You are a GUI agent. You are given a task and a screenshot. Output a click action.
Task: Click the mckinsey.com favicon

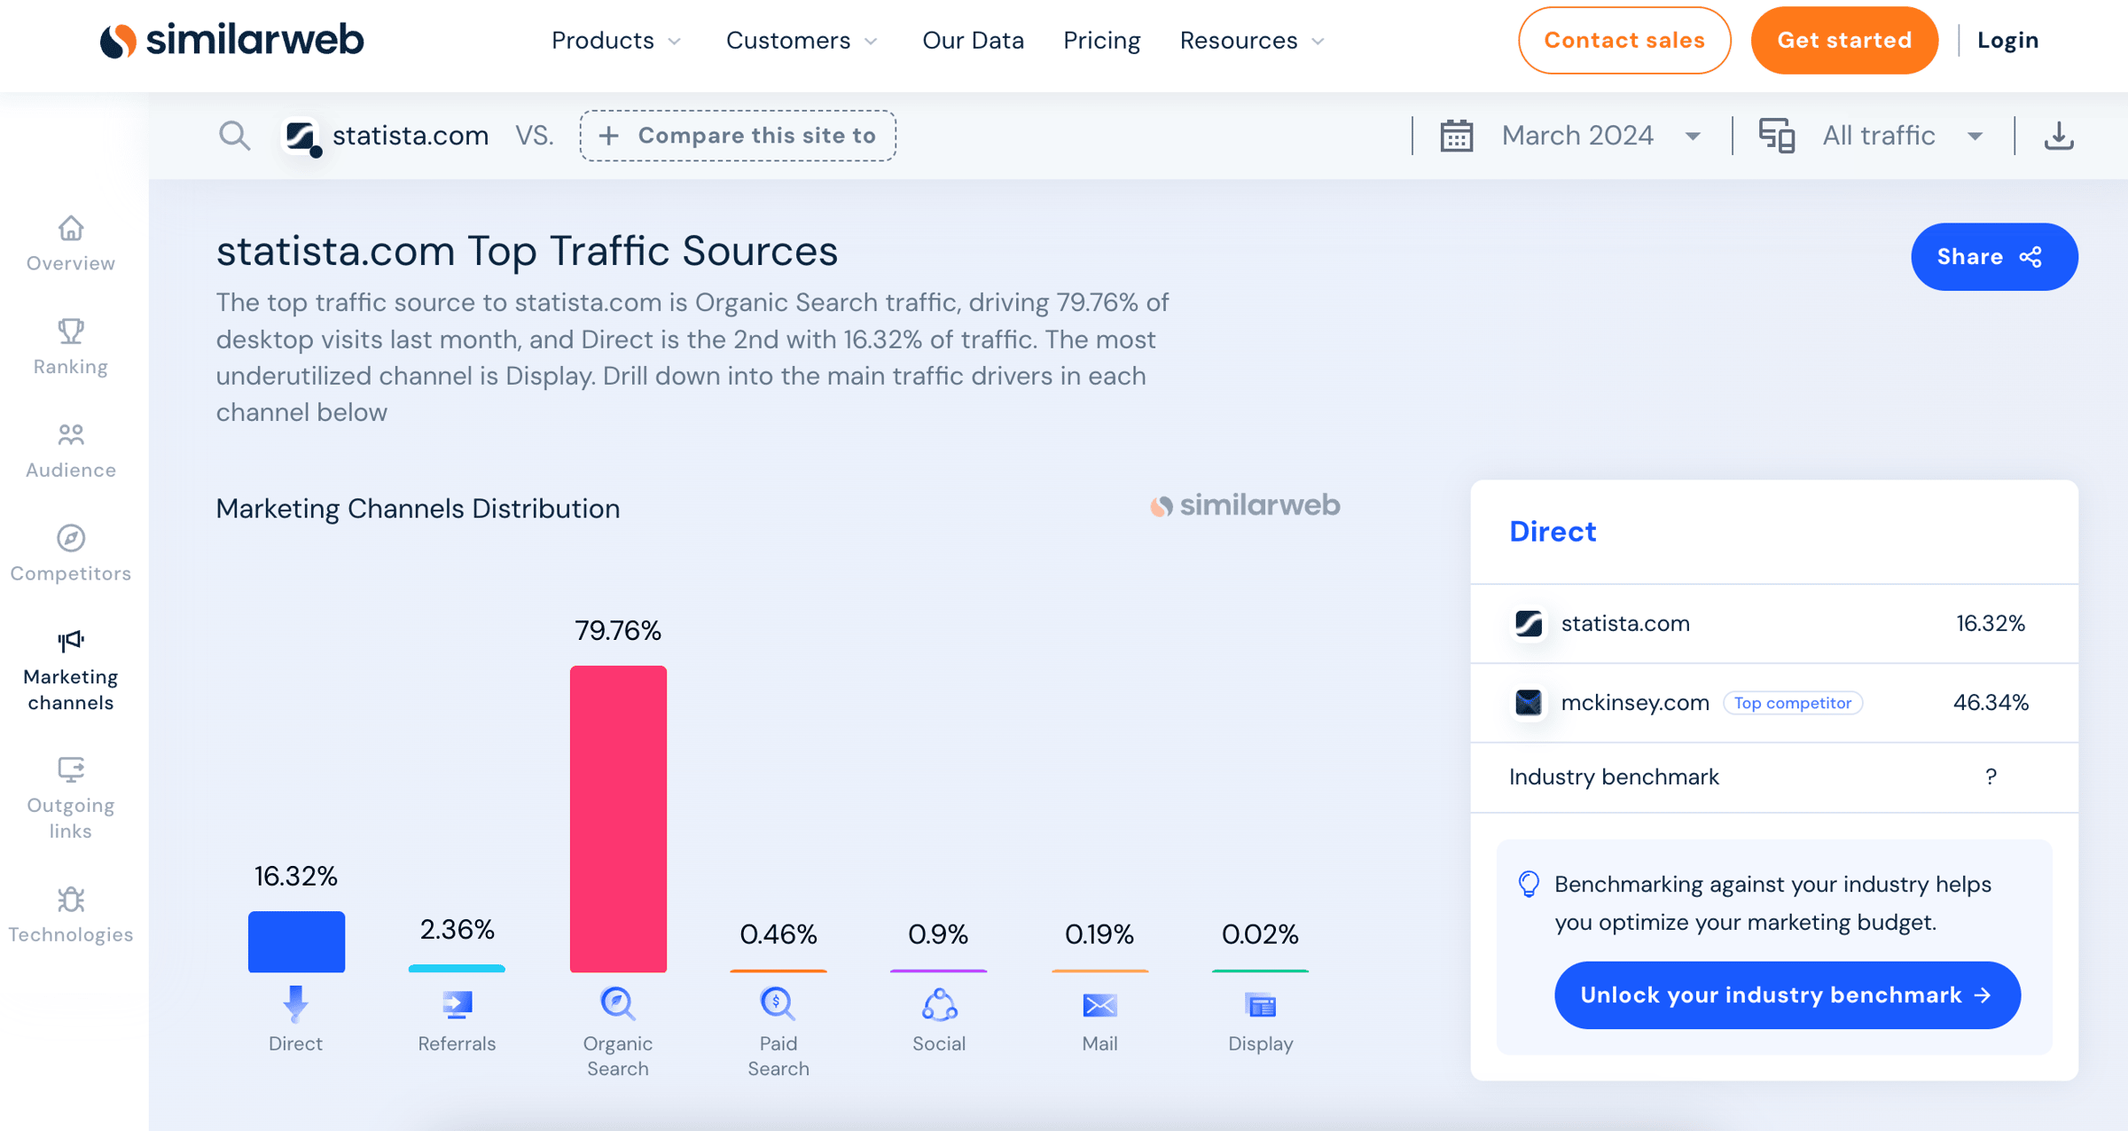click(1529, 703)
